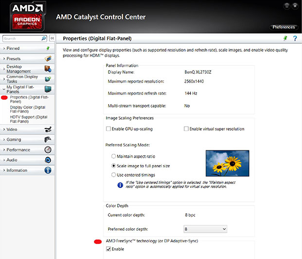
Task: Click the search magnifier icon
Action: (x=43, y=38)
